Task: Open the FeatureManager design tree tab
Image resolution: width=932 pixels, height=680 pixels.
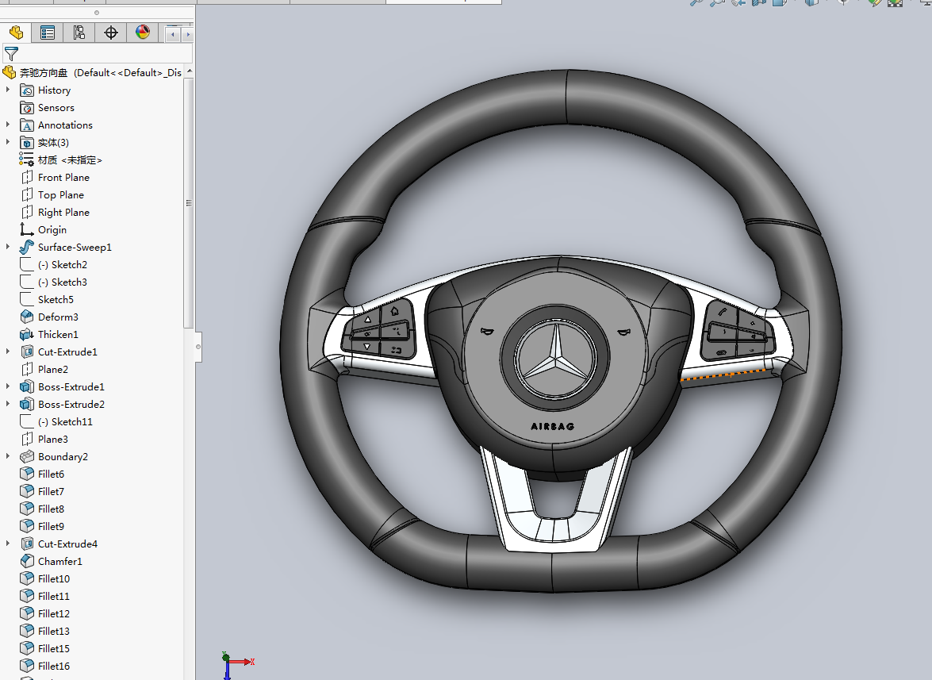Action: click(16, 33)
